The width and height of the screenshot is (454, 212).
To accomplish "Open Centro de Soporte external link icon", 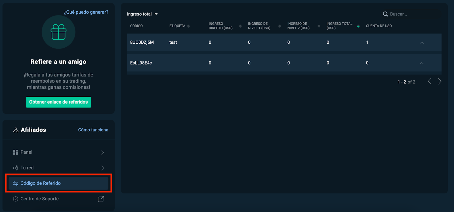I will tap(101, 199).
